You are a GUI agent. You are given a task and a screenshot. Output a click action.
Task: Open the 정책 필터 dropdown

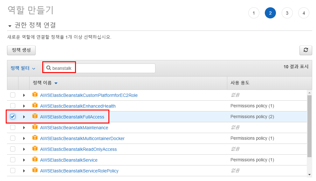pyautogui.click(x=23, y=68)
